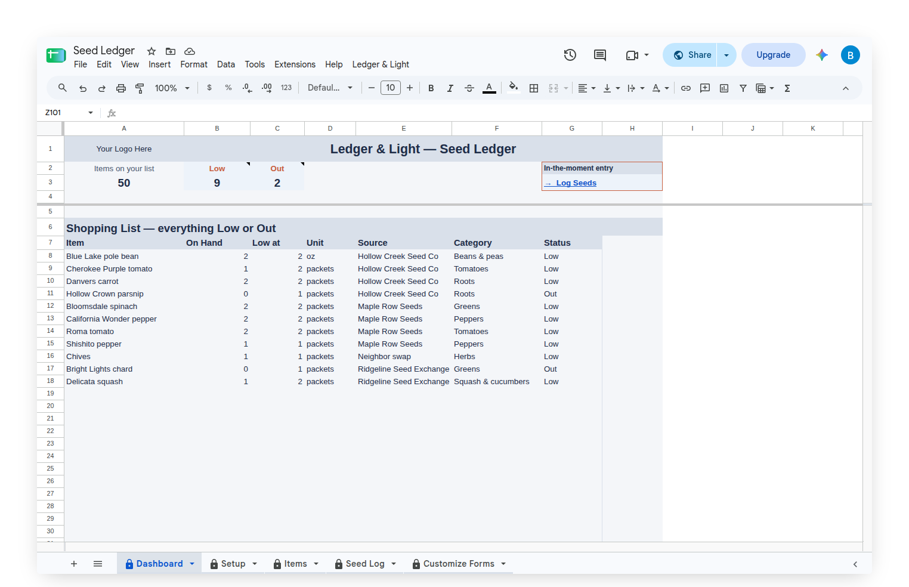This screenshot has height=587, width=909.
Task: Open the Dashboard tab dropdown arrow
Action: [192, 564]
